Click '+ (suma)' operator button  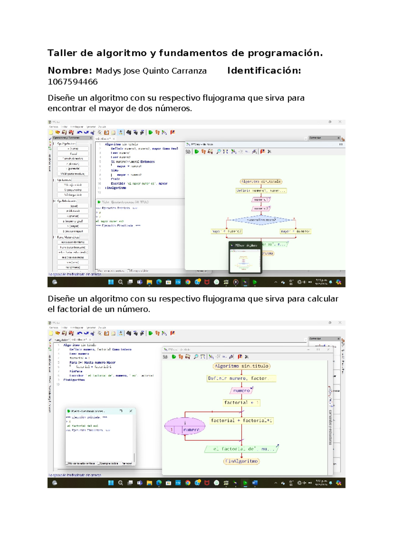[x=73, y=149]
